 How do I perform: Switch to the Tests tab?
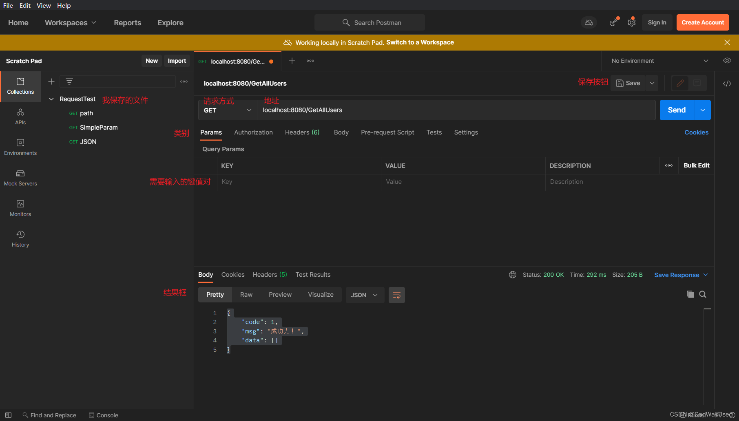434,132
